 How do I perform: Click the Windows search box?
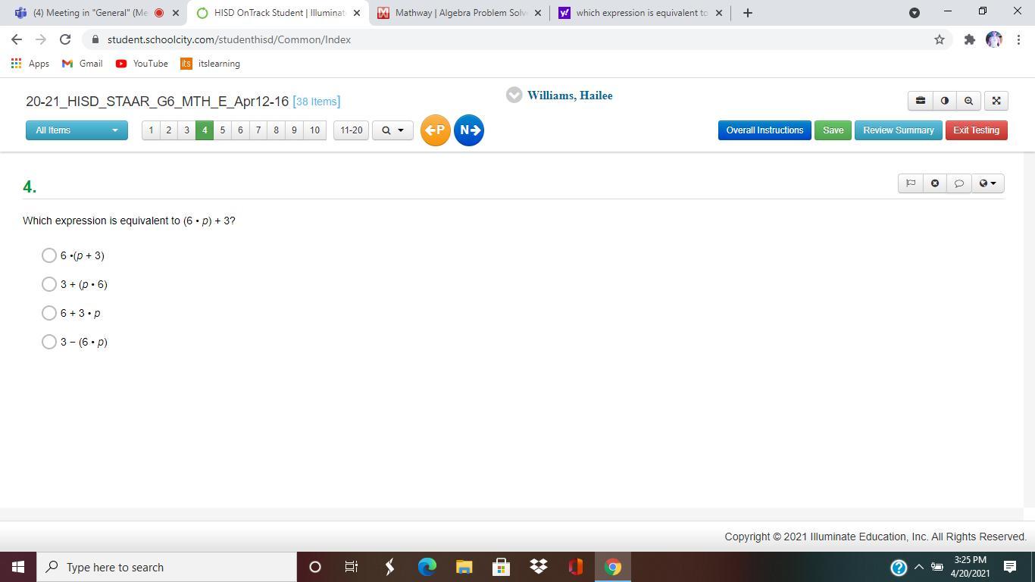165,567
